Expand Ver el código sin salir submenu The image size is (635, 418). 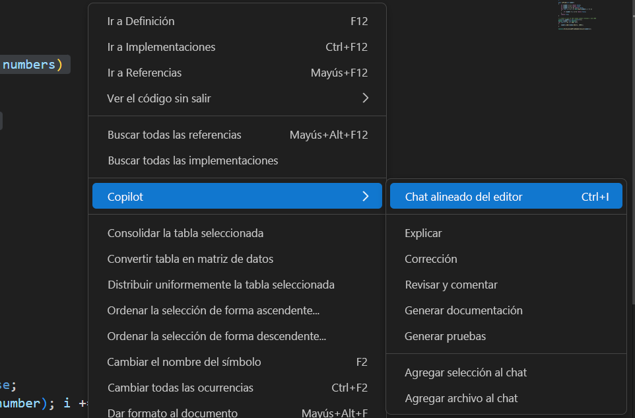[159, 98]
